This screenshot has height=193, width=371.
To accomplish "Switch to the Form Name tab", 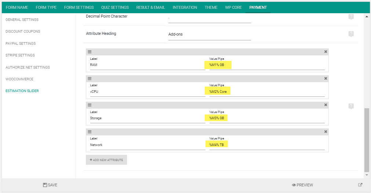I will (17, 7).
